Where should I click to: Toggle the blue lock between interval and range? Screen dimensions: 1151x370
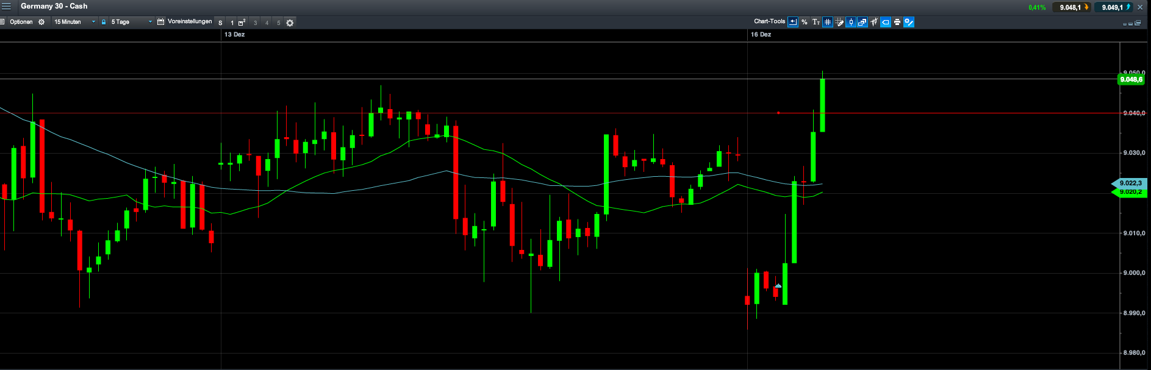[104, 22]
